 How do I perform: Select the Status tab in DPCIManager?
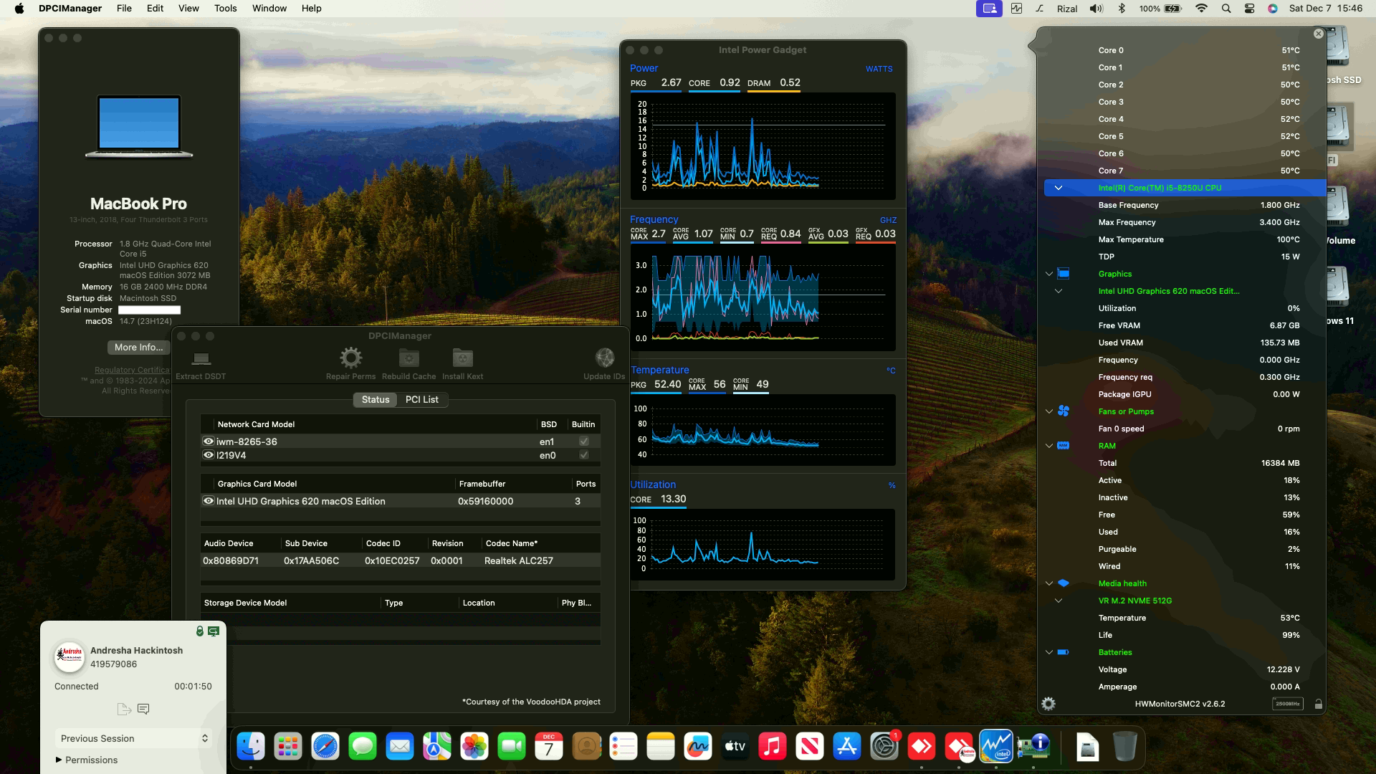tap(376, 400)
